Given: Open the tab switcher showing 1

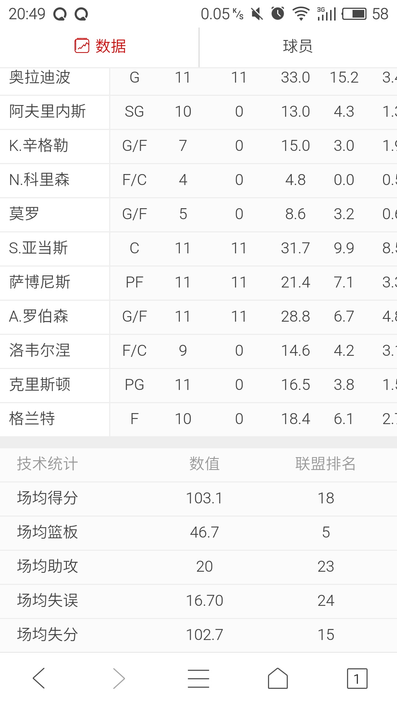Looking at the screenshot, I should 357,679.
